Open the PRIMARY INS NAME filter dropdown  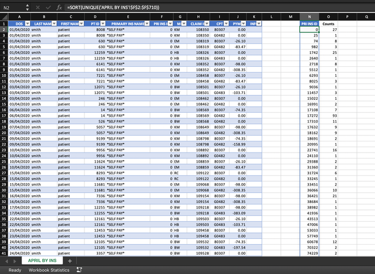(x=147, y=23)
